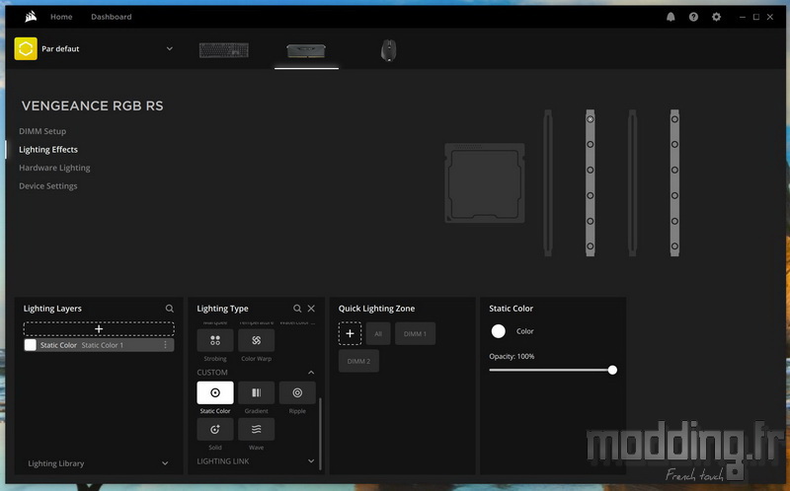Select the DIMM 1 lighting zone
790x491 pixels.
pos(415,333)
